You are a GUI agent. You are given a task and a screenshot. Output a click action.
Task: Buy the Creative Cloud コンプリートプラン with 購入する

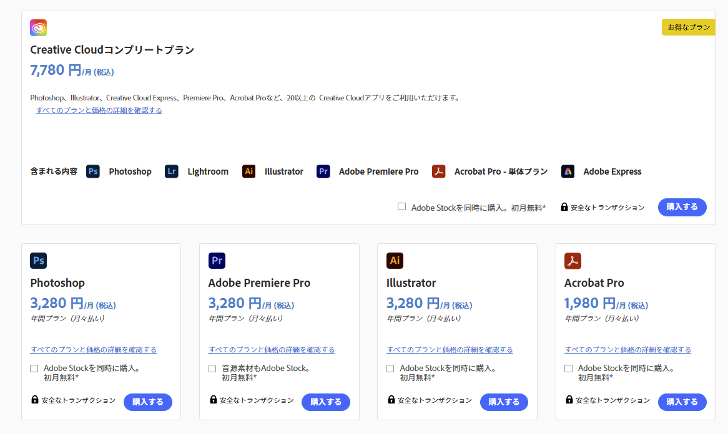(x=682, y=207)
